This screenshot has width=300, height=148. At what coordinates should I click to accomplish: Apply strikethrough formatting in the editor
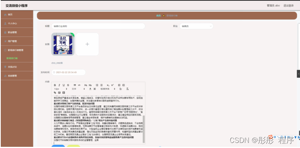(68, 85)
